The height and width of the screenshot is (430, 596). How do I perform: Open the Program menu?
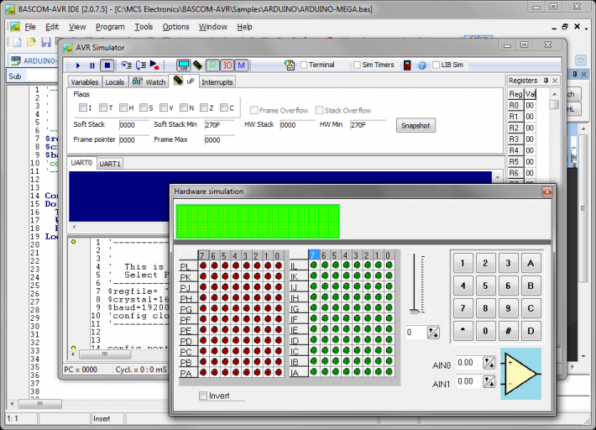(110, 27)
